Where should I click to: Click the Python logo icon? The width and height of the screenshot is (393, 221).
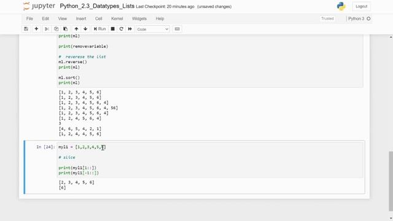click(341, 6)
